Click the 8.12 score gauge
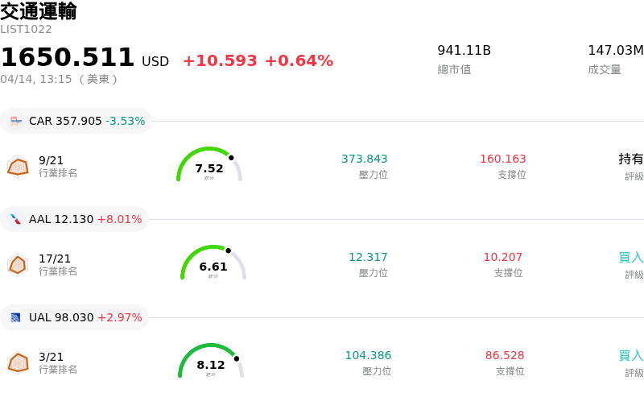Screen dimensions: 644x393 [x=211, y=362]
